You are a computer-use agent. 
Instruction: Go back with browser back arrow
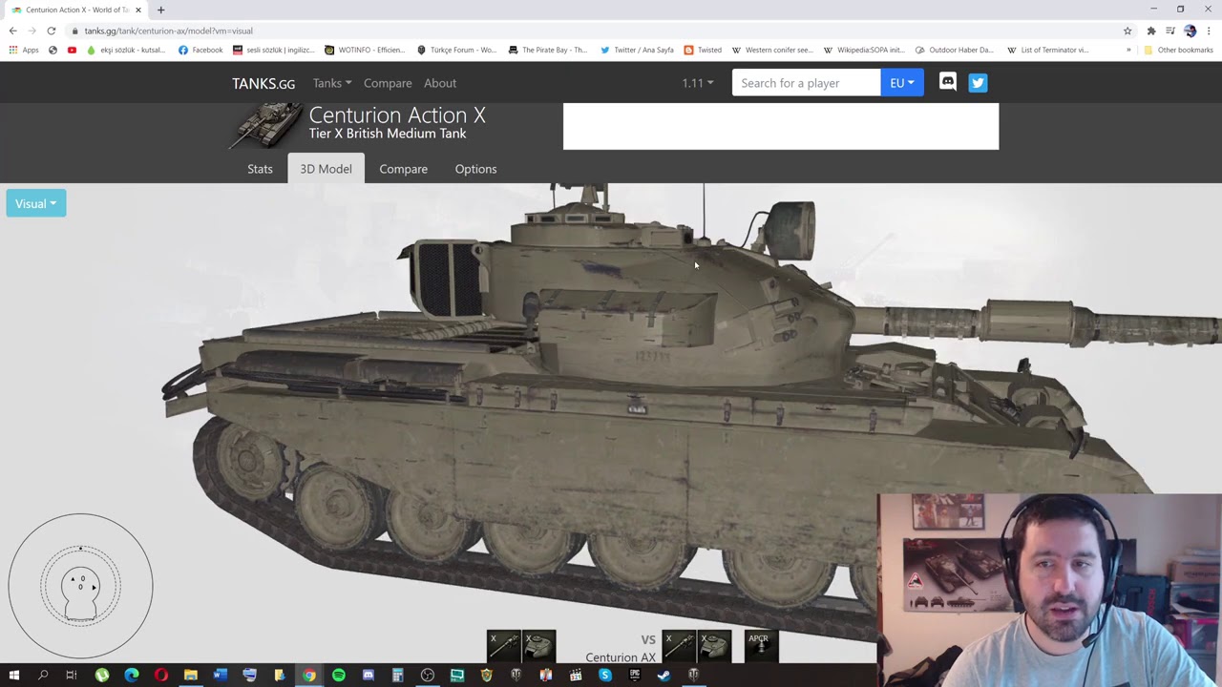coord(12,31)
